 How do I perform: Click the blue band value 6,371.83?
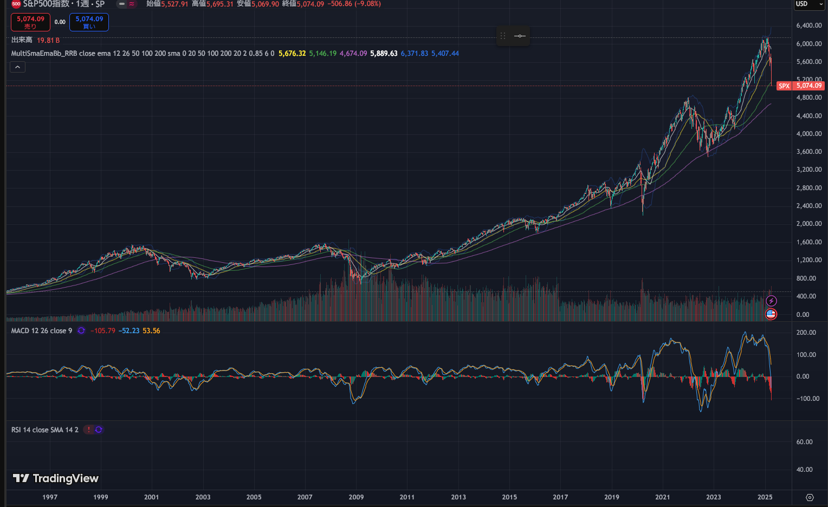(x=415, y=54)
